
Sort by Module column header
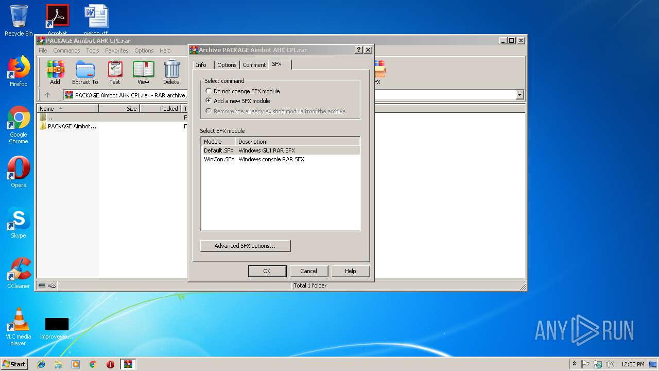click(x=218, y=142)
